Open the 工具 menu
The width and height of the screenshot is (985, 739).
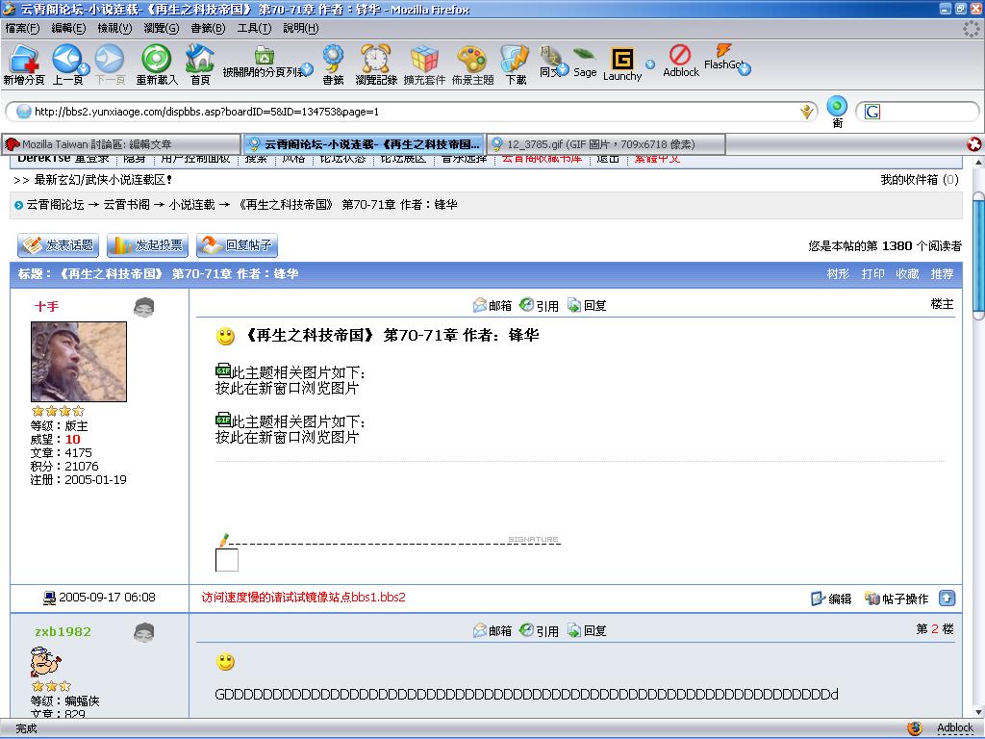(254, 28)
